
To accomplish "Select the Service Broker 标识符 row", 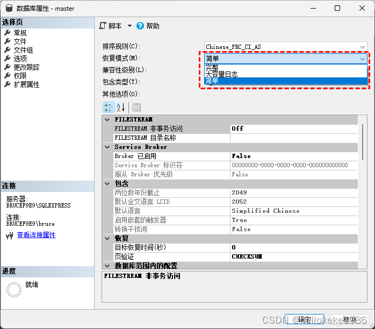I will click(235, 165).
